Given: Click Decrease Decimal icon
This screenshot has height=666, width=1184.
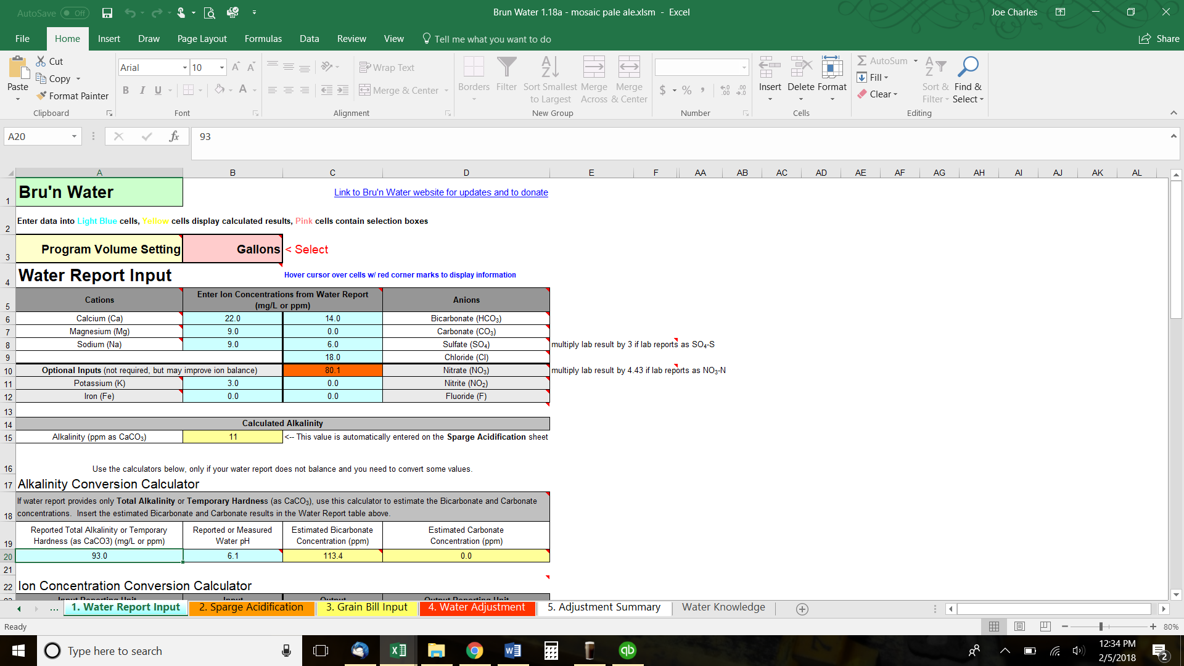Looking at the screenshot, I should [741, 90].
